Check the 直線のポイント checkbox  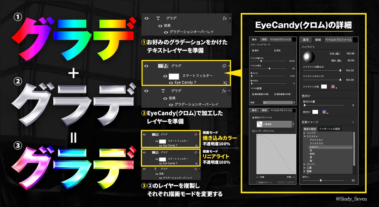[257, 182]
